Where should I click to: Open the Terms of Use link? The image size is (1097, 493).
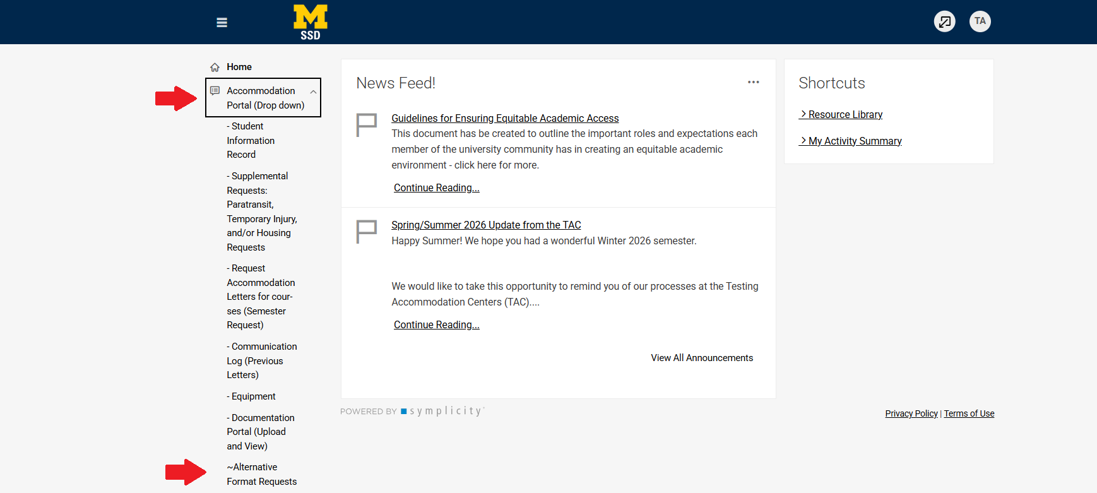[x=969, y=413]
